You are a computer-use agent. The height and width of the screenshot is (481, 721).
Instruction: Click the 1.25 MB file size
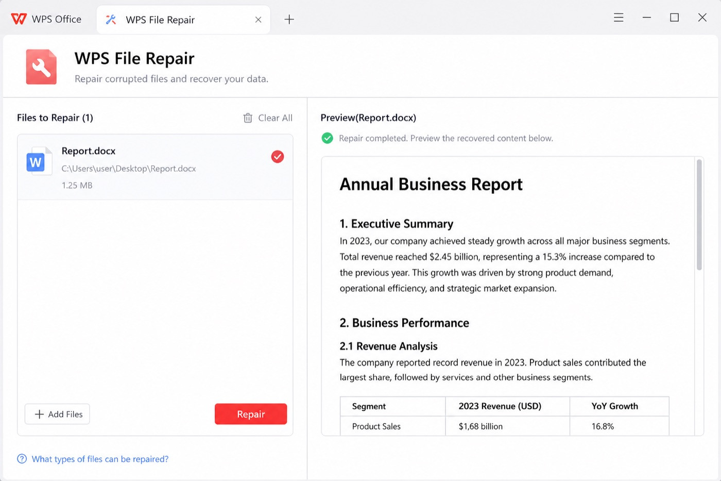pyautogui.click(x=77, y=185)
